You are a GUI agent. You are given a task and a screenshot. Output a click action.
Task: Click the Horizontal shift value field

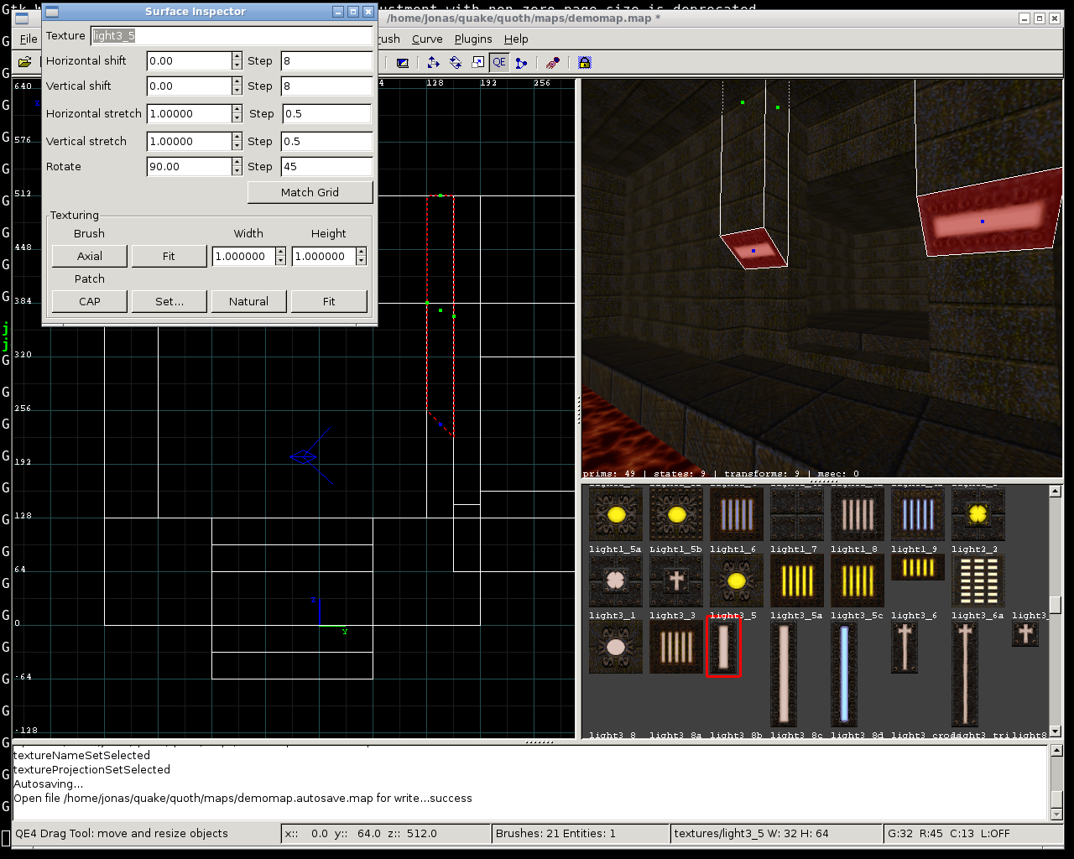tap(189, 61)
